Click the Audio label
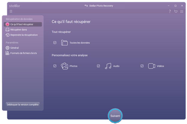The width and height of the screenshot is (187, 124). coord(116,66)
